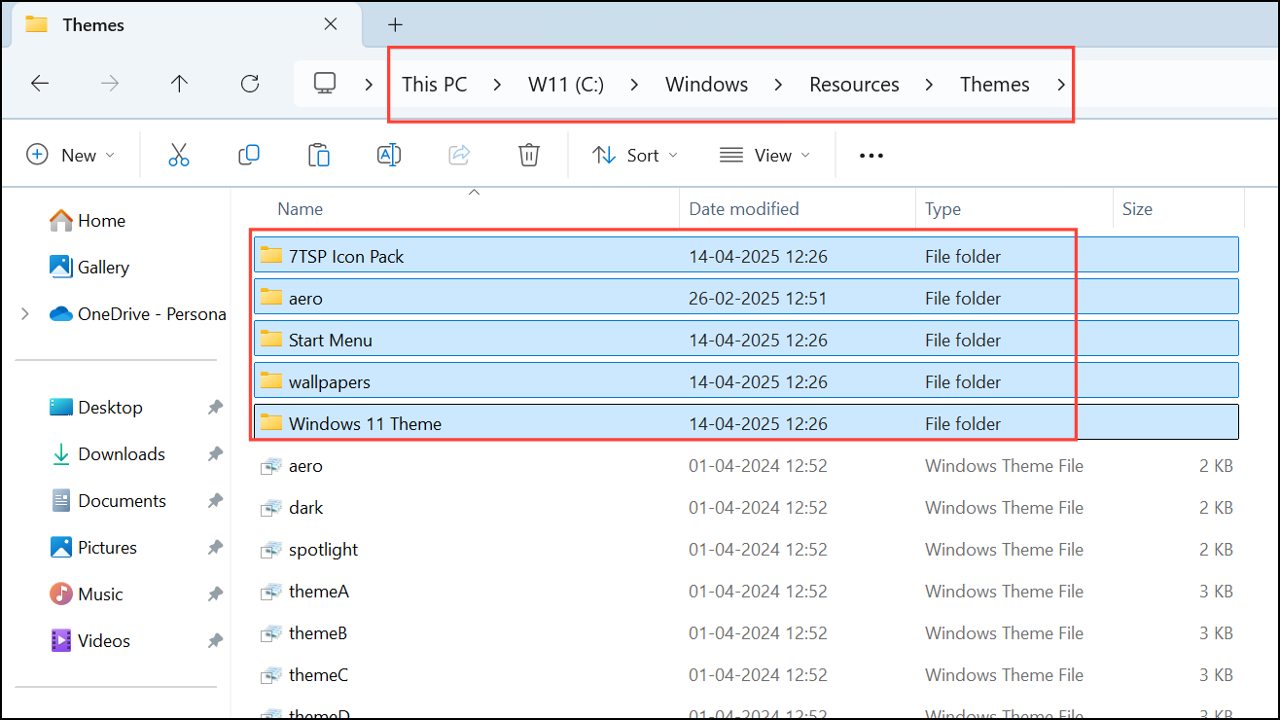Click the pin icon next to Documents
1280x720 pixels.
(215, 501)
